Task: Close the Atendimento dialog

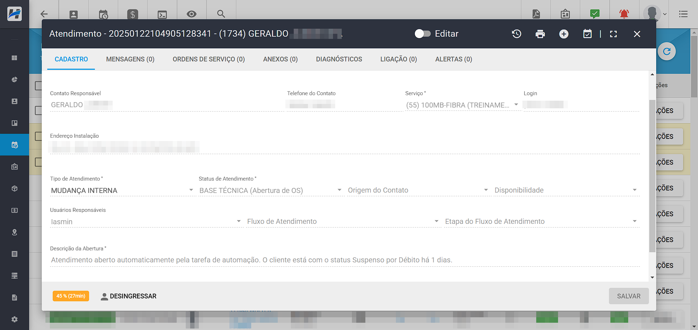Action: coord(637,34)
